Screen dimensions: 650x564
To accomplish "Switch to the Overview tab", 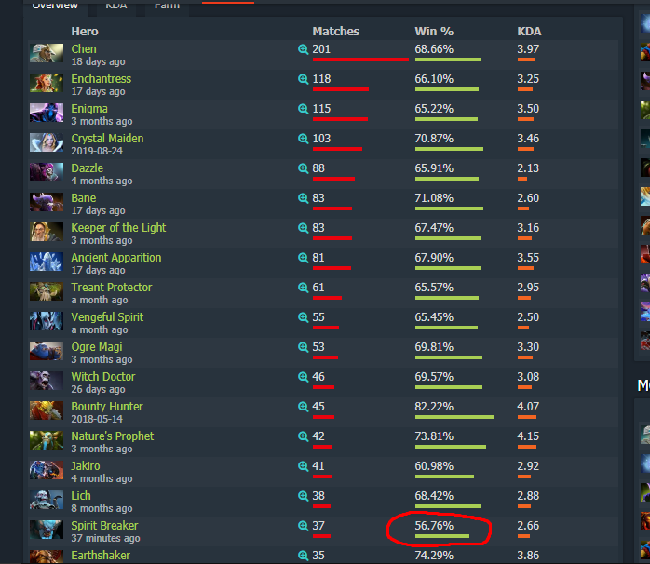I will point(55,6).
